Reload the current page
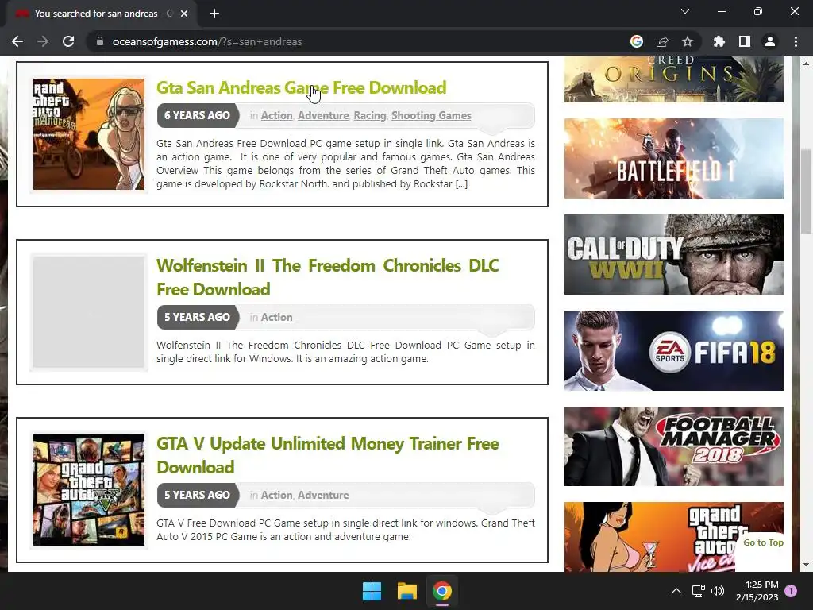The image size is (813, 610). 68,41
